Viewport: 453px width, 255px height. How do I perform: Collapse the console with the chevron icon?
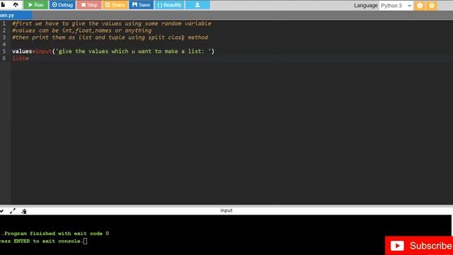click(x=1, y=211)
